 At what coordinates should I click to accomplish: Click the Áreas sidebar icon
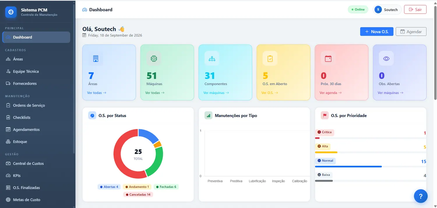8,59
